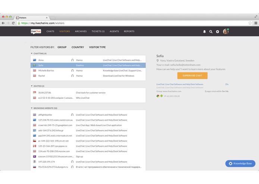Bookmark page with the star icon
The height and width of the screenshot is (184, 259).
point(250,23)
